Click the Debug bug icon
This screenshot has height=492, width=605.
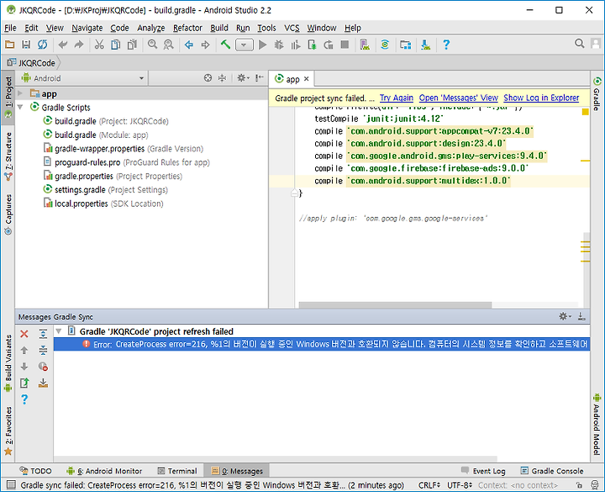(x=279, y=45)
